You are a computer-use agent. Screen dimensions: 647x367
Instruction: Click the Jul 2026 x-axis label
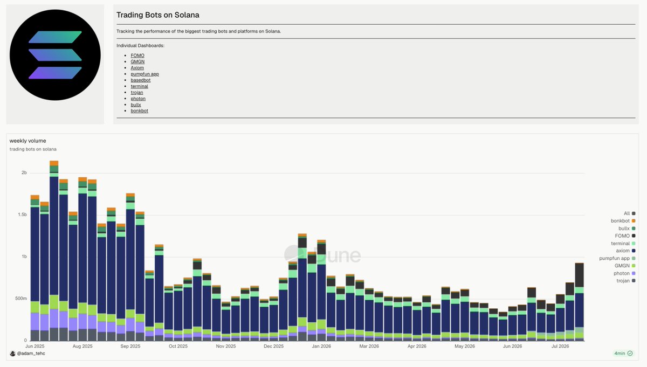point(559,347)
